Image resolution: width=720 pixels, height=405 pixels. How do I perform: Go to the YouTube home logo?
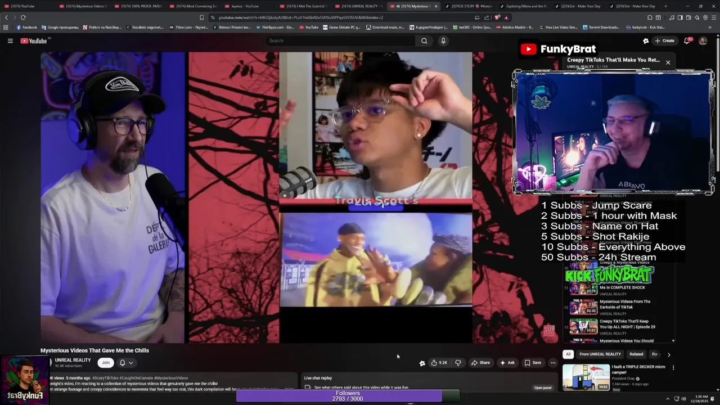(34, 40)
